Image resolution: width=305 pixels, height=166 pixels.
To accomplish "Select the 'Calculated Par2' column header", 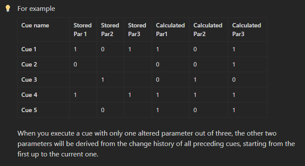I will (208, 30).
